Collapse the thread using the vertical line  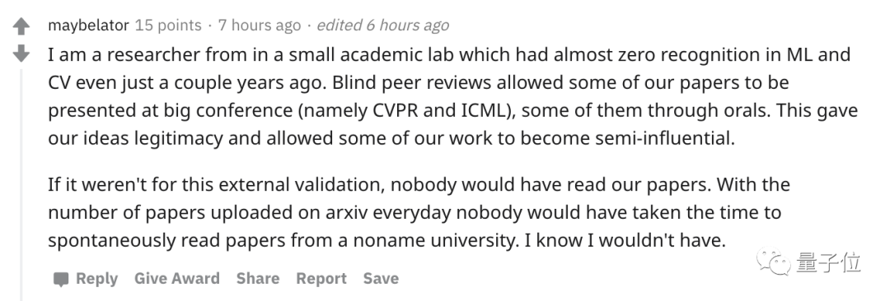pos(21,184)
